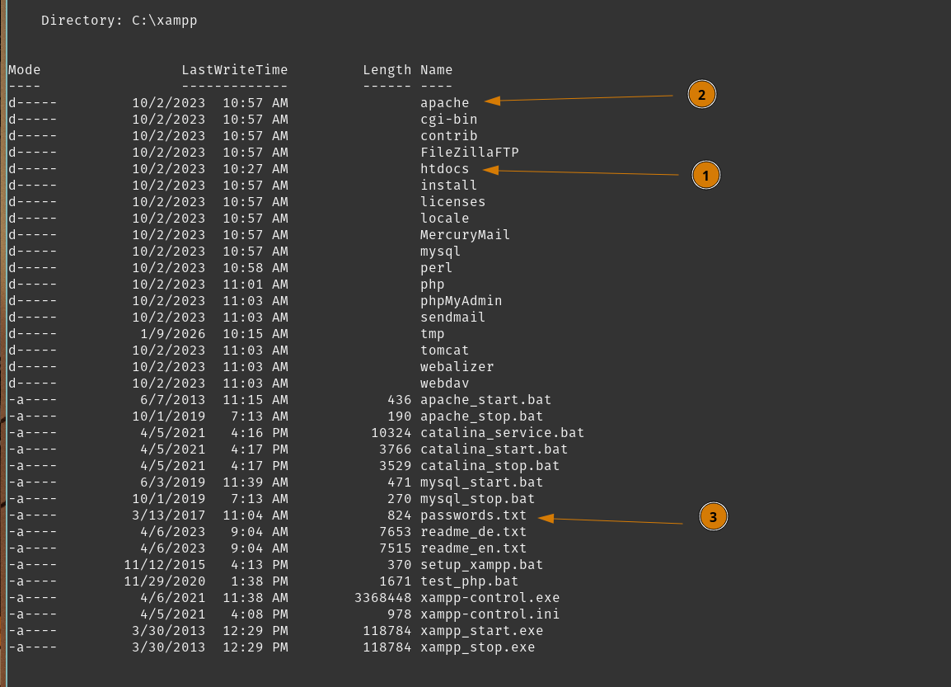This screenshot has height=687, width=951.
Task: Click the catalina_service.bat file name
Action: coord(502,433)
